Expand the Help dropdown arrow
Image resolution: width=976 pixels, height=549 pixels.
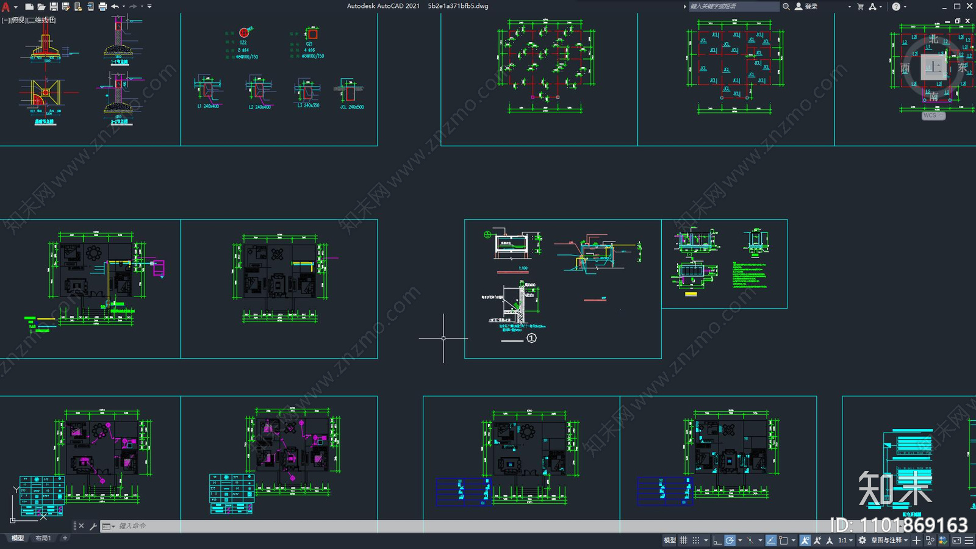pyautogui.click(x=905, y=7)
